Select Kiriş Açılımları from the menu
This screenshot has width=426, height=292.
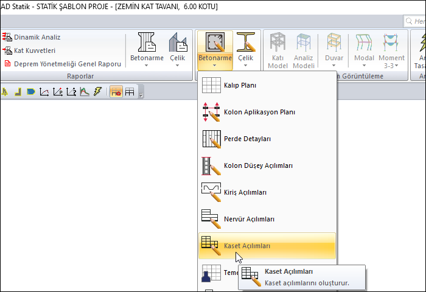click(267, 192)
